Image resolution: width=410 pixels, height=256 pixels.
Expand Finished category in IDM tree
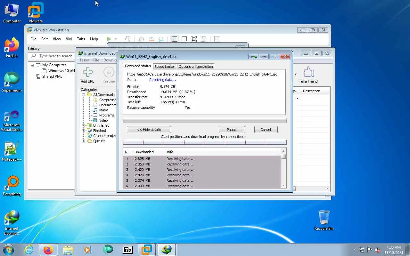tap(83, 131)
